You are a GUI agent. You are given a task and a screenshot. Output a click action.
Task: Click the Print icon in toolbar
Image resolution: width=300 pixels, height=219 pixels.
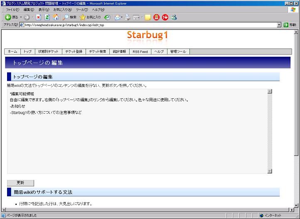tap(128, 17)
